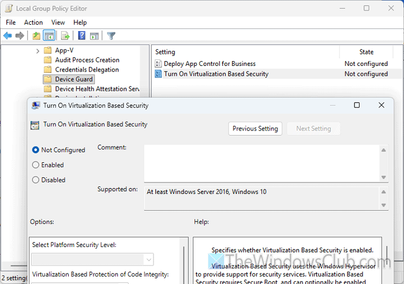The width and height of the screenshot is (404, 284).
Task: Click the Local Group Policy Editor title icon
Action: pyautogui.click(x=9, y=8)
